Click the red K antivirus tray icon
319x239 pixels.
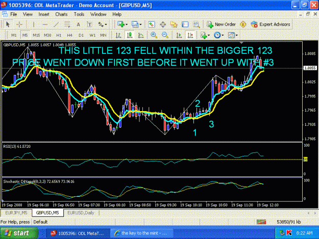coord(289,233)
